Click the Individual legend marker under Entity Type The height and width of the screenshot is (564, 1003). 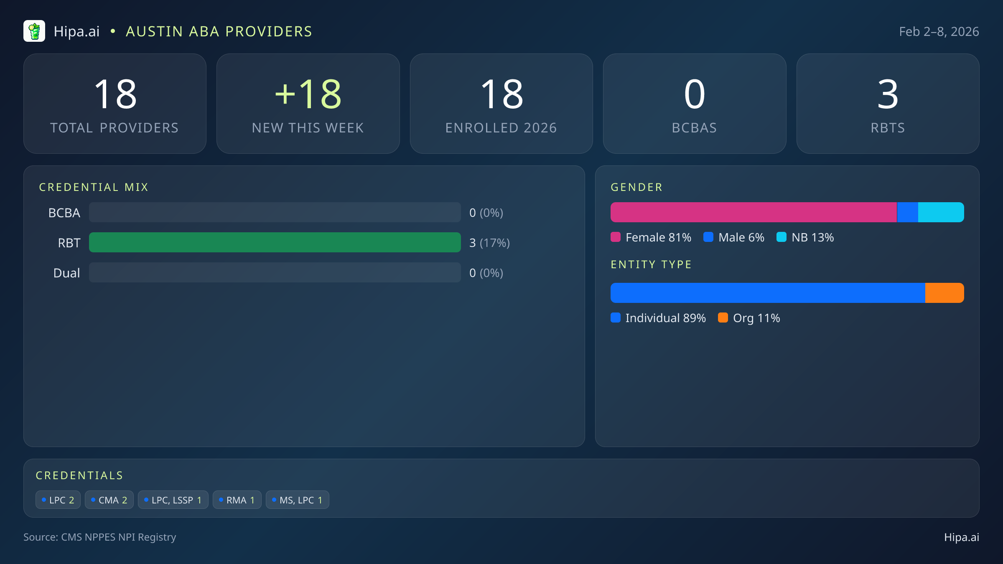[x=616, y=318]
